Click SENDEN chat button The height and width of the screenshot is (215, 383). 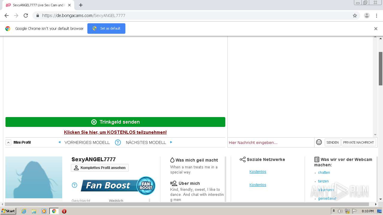tap(332, 142)
